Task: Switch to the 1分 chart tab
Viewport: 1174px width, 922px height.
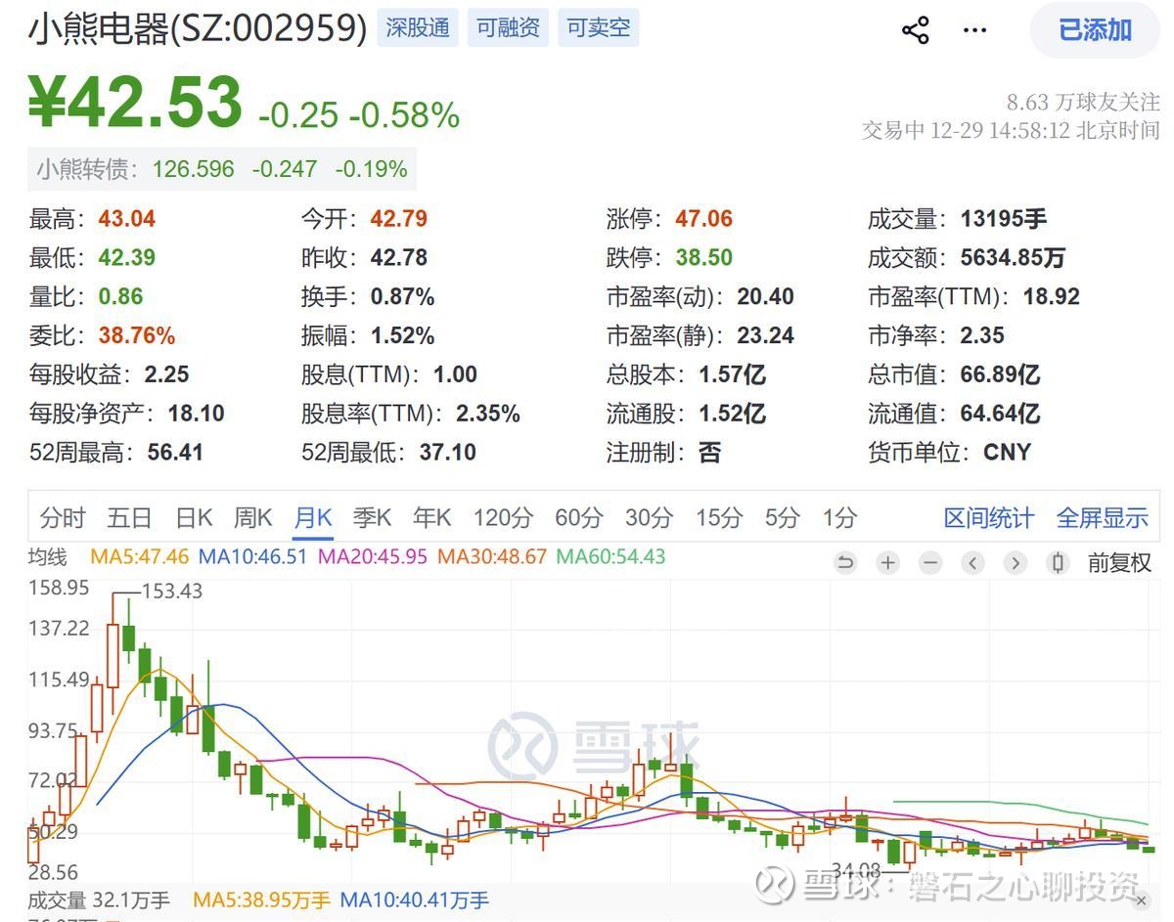Action: click(839, 518)
